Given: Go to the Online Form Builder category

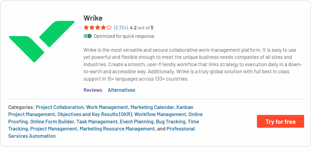Looking at the screenshot, I should point(52,121).
